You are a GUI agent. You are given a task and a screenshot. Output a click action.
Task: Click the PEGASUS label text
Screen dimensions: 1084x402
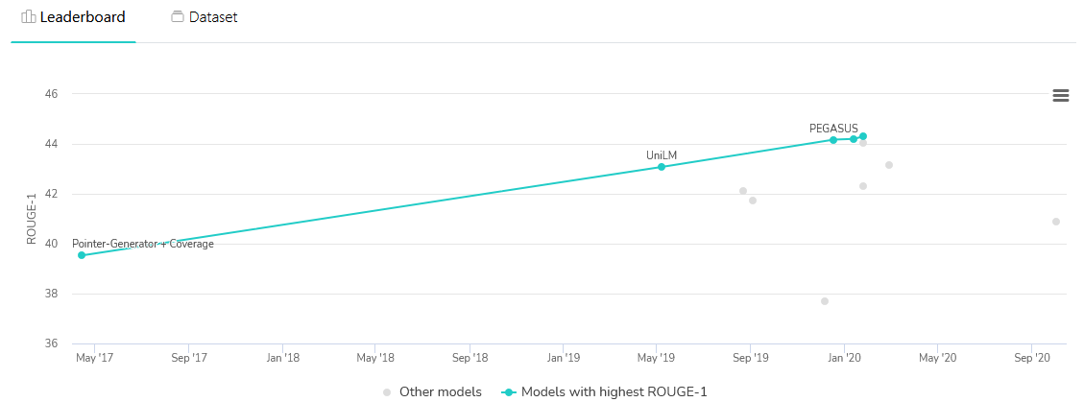(x=833, y=128)
